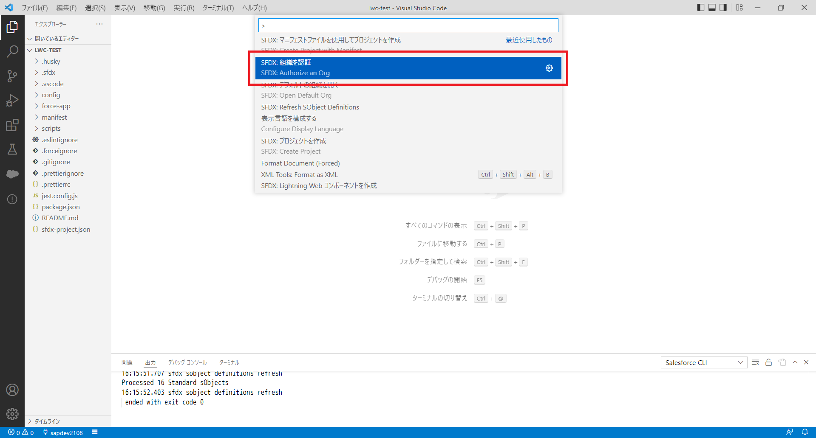Viewport: 816px width, 438px height.
Task: Expand the .husky folder
Action: point(68,62)
